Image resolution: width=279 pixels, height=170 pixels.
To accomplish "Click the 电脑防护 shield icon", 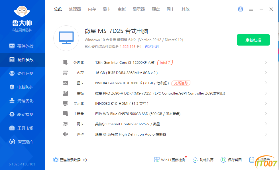I will pos(12,87).
